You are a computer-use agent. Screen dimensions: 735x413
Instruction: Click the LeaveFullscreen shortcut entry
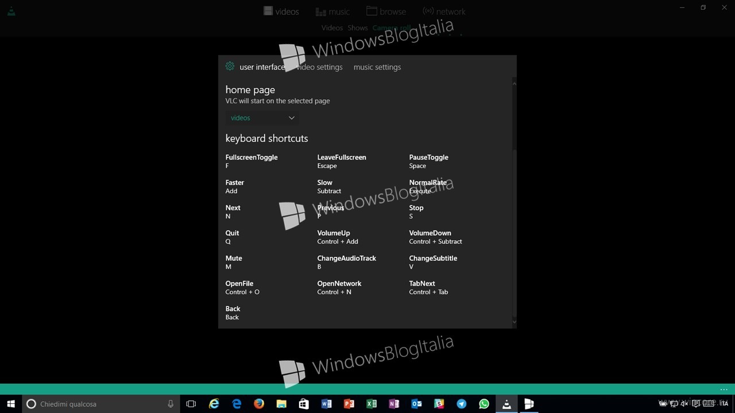click(342, 161)
